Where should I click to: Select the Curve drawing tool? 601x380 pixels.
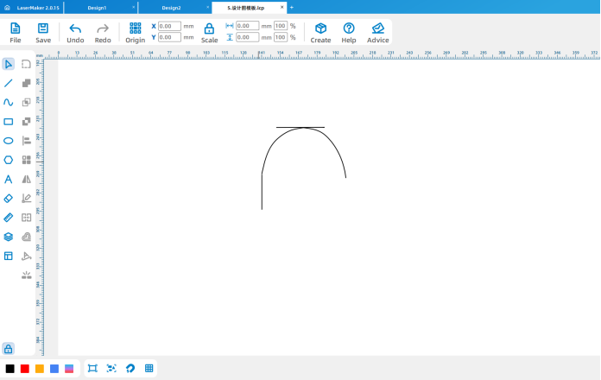tap(9, 103)
